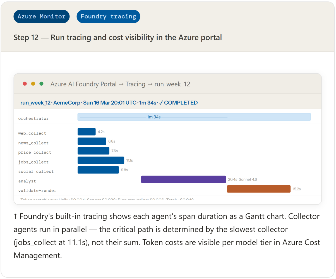336x279 pixels.
Task: Click the Azure Monitor tag
Action: [x=41, y=16]
